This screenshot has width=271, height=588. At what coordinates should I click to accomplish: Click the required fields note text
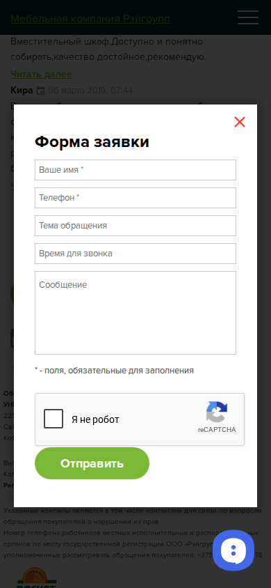115,371
